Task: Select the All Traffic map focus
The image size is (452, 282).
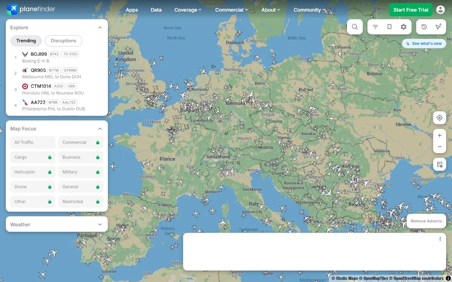Action: (x=33, y=142)
